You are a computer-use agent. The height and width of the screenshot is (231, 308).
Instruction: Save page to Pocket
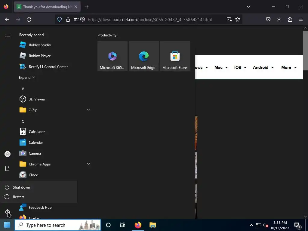coord(268,19)
